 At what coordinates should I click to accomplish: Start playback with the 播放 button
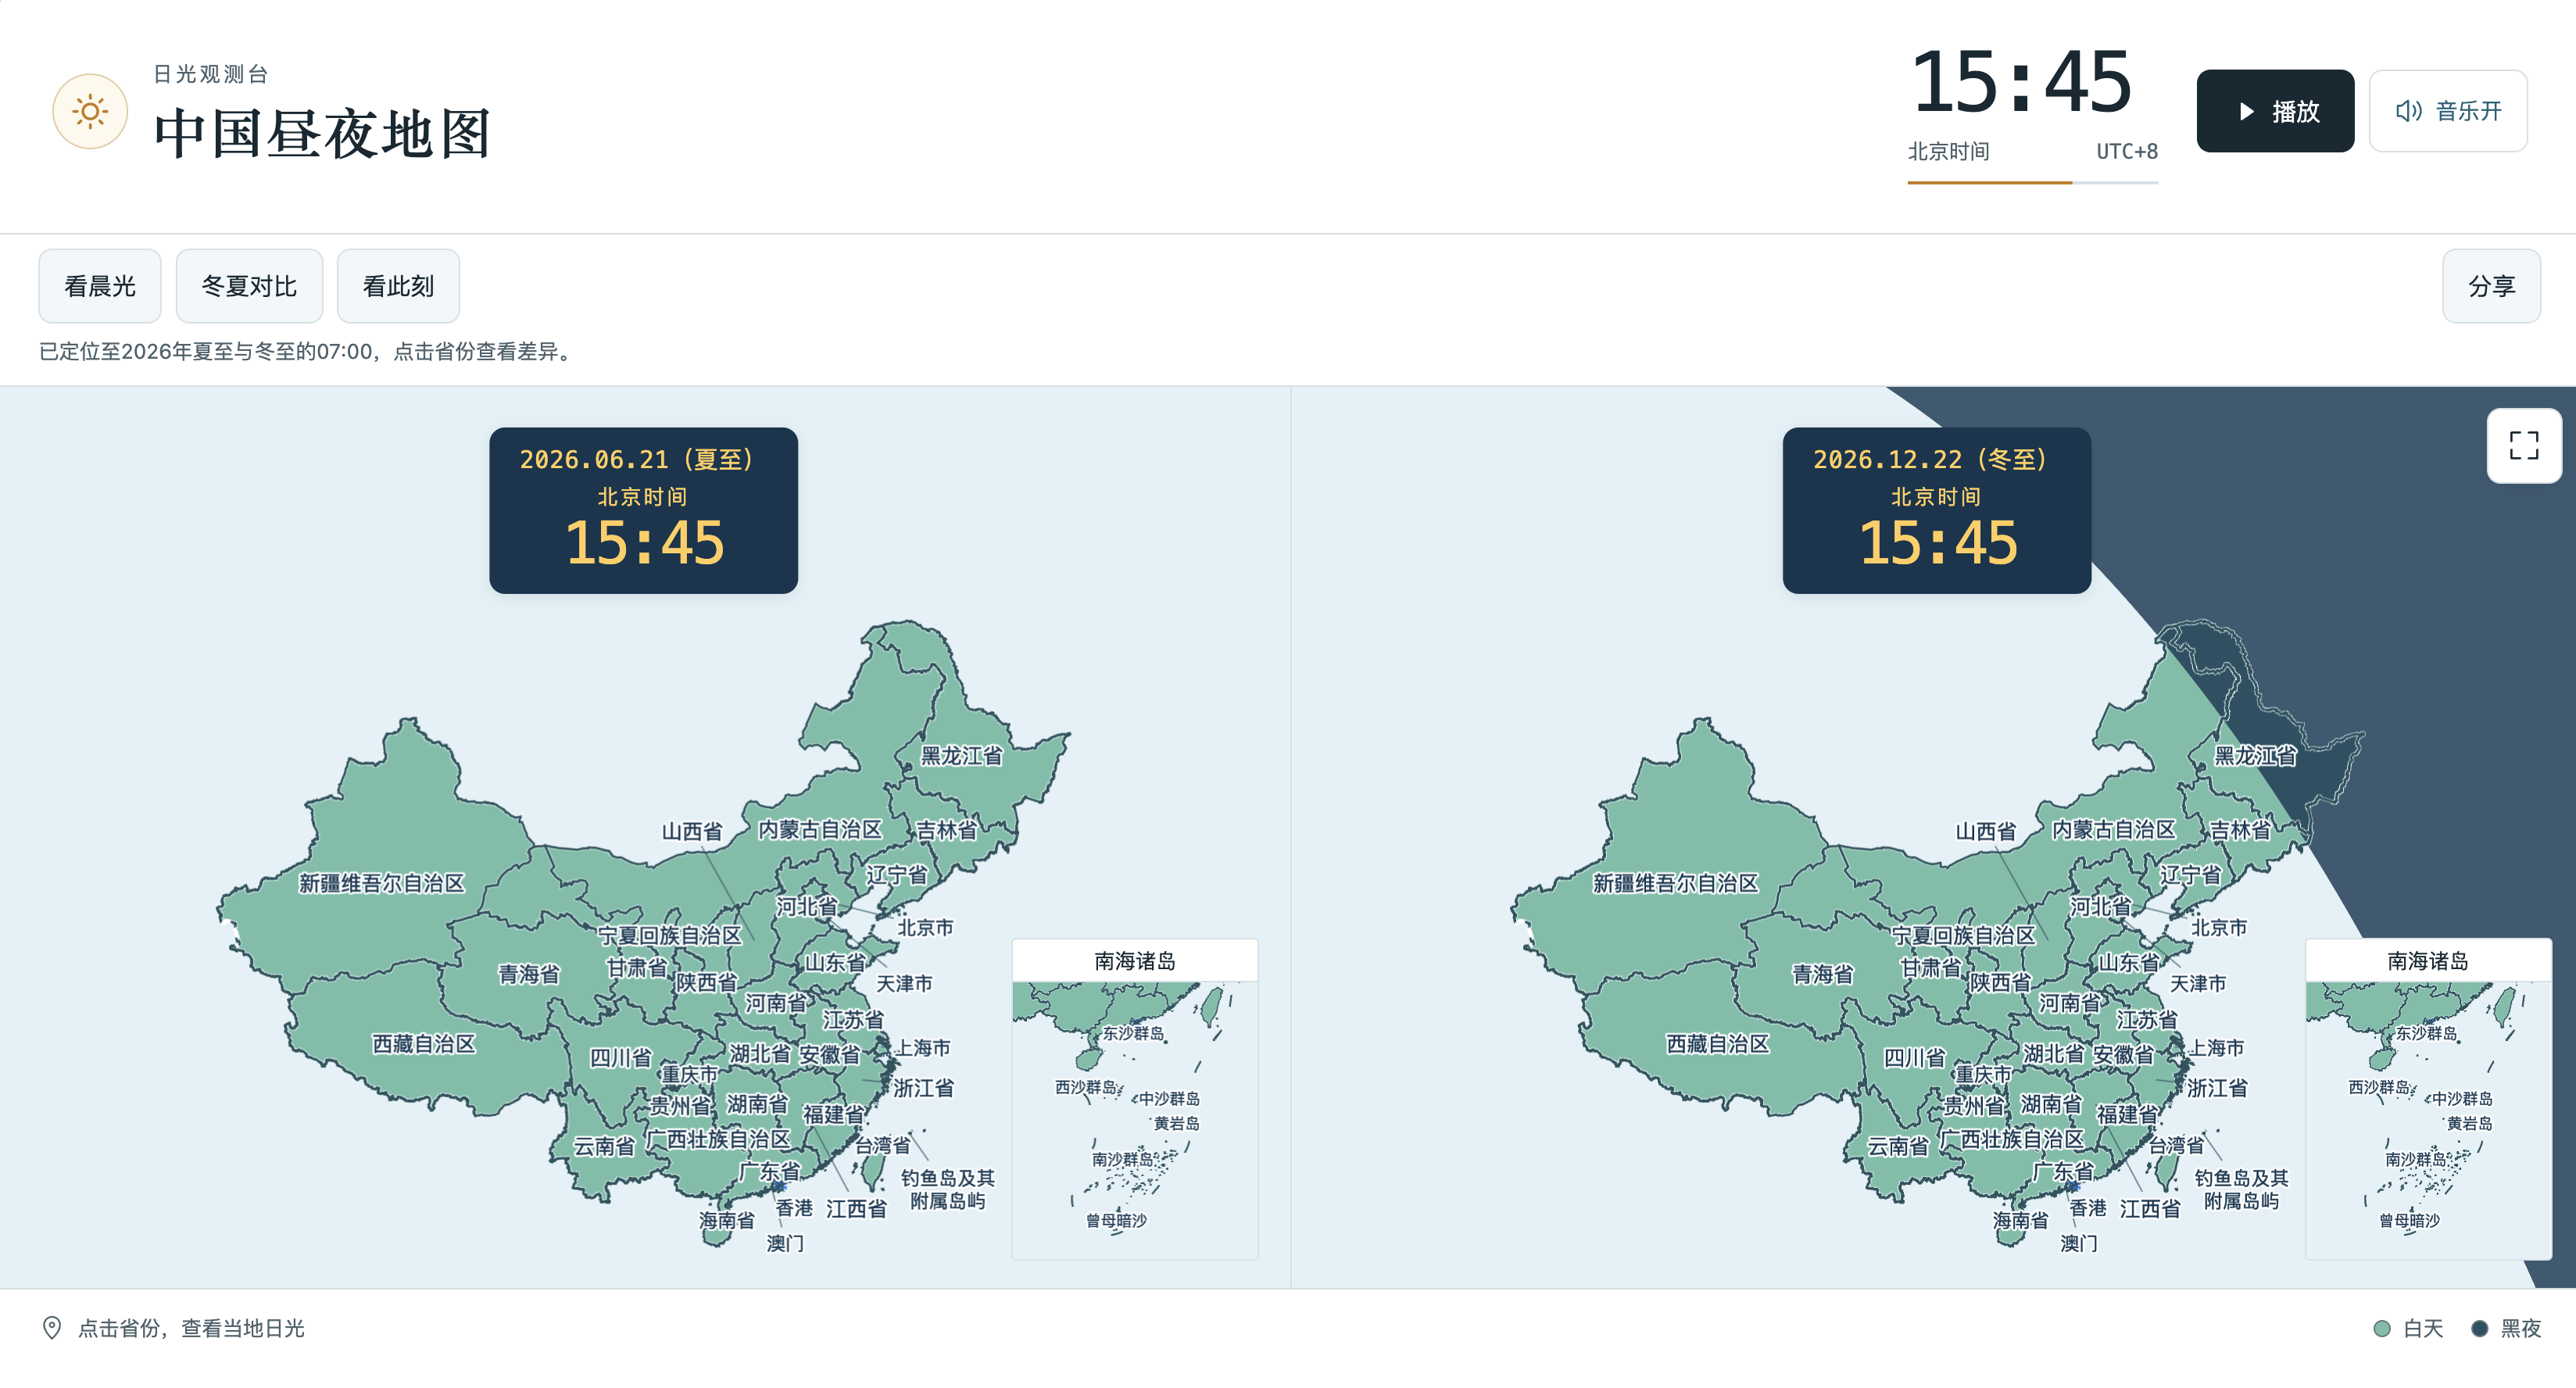click(x=2274, y=111)
